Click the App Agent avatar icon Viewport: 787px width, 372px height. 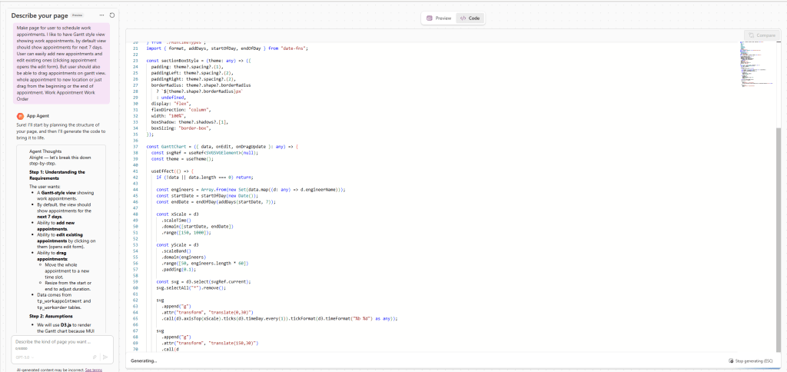click(x=20, y=115)
